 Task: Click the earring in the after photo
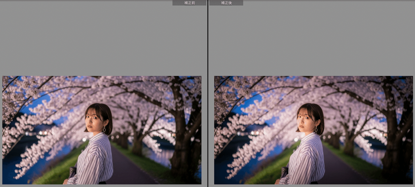point(316,129)
